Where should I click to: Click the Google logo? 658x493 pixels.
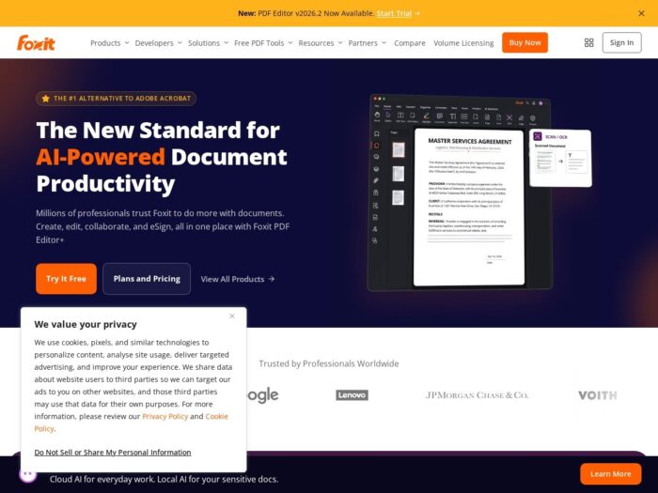(263, 395)
